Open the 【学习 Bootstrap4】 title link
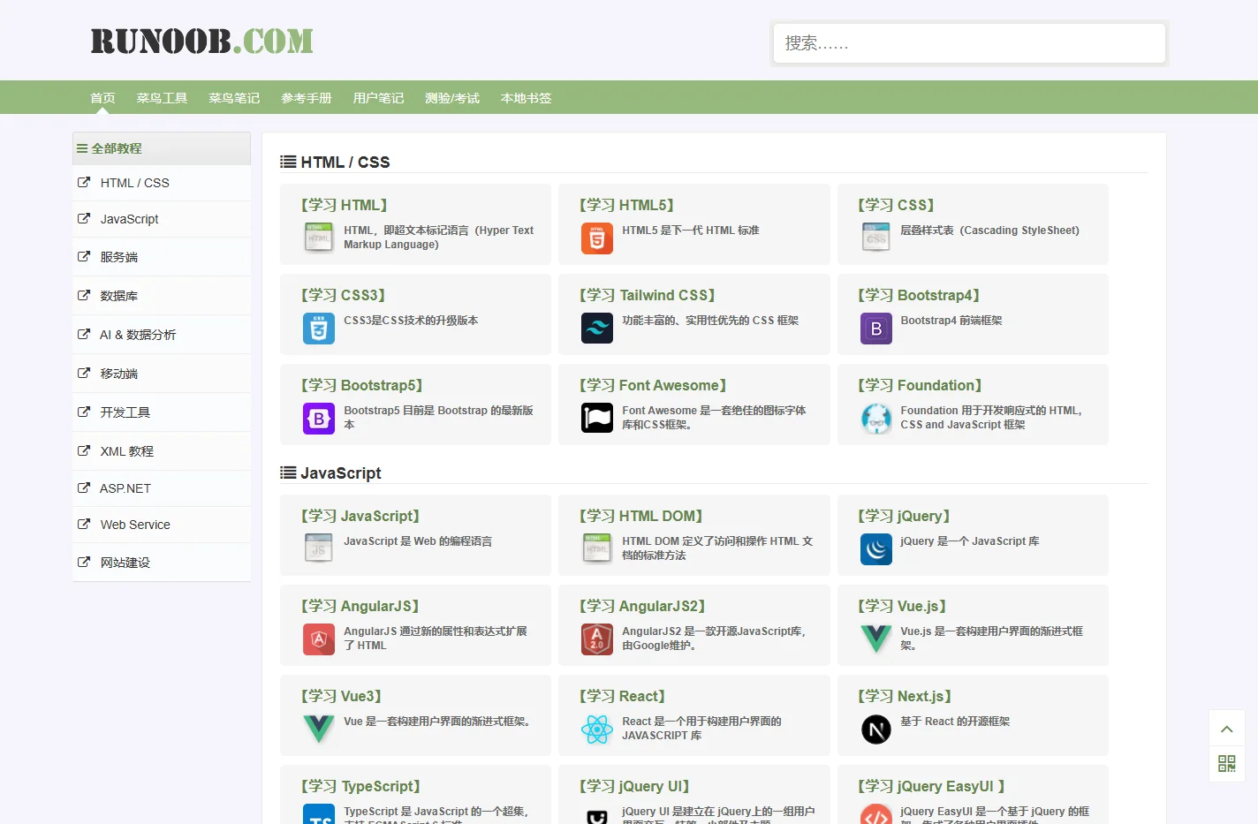Screen dimensions: 1258x824 tap(919, 295)
